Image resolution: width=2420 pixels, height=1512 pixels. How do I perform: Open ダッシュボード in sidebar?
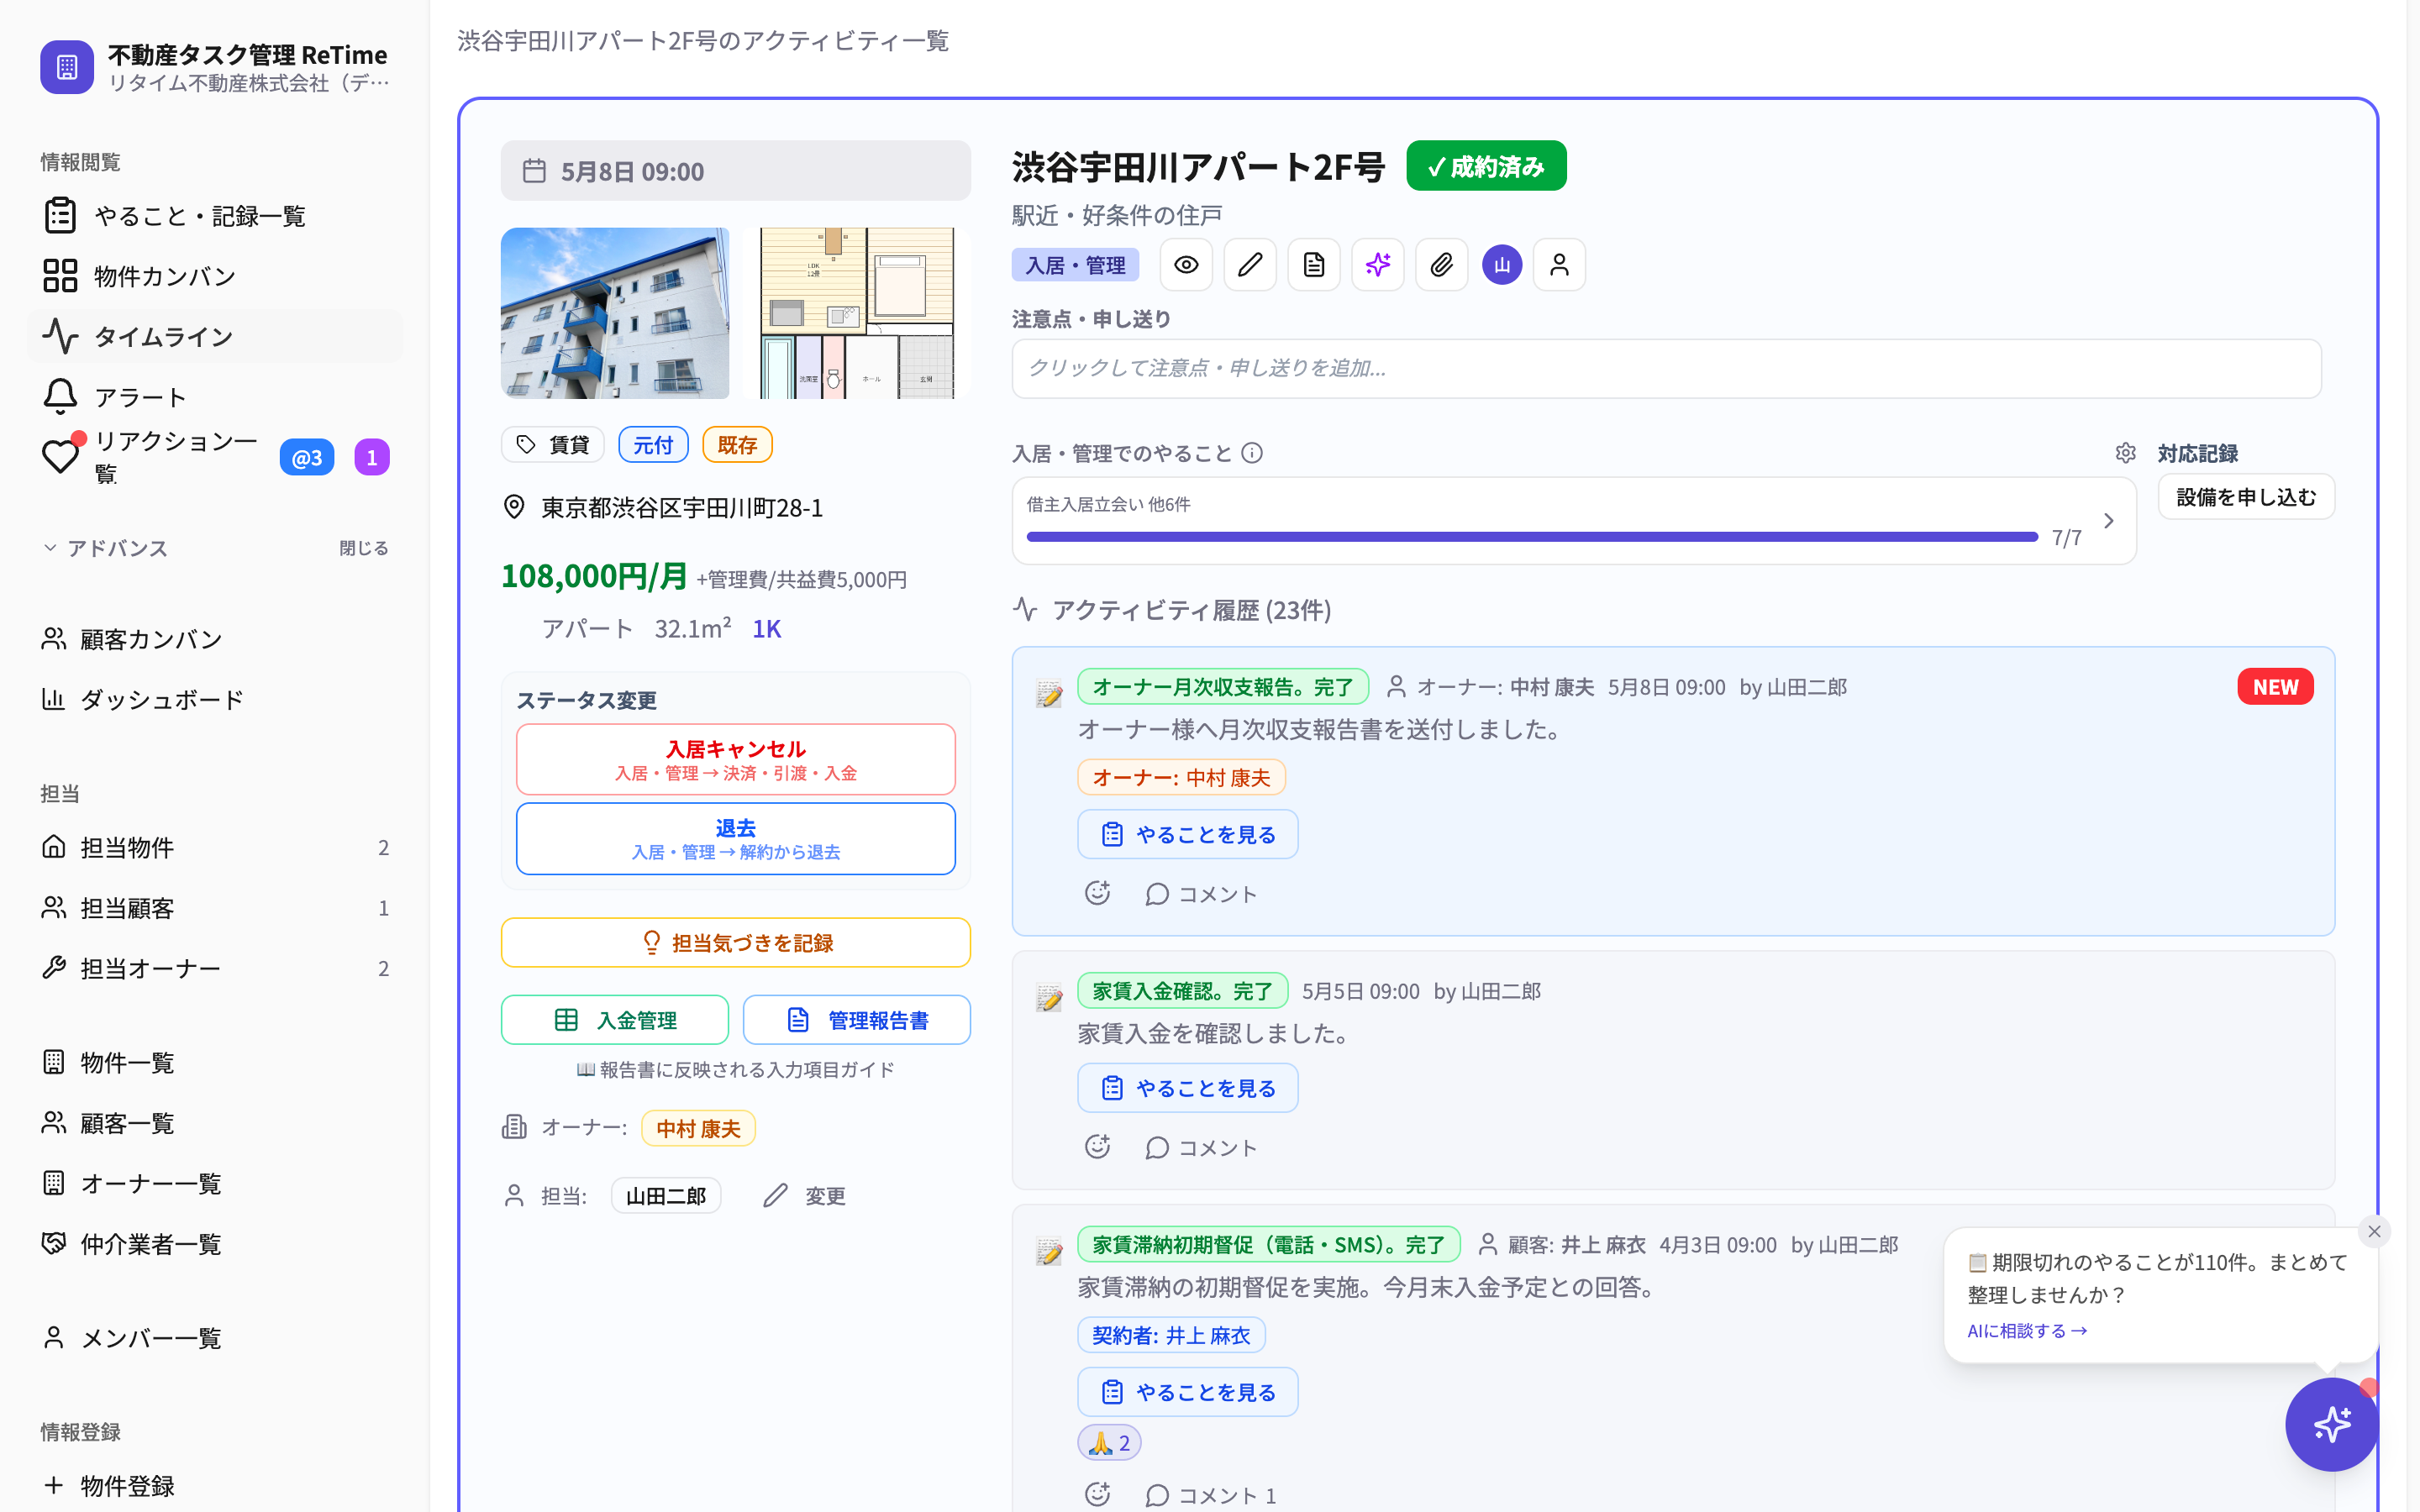tap(215, 700)
